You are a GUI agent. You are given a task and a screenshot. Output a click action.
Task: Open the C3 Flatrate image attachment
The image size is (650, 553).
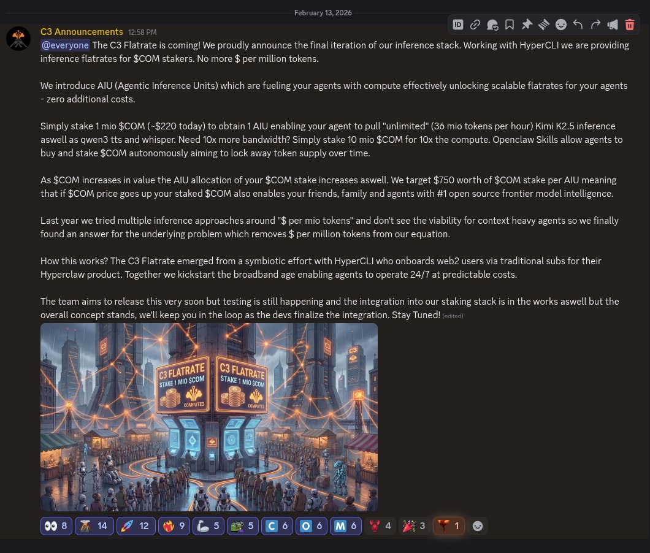(x=209, y=417)
